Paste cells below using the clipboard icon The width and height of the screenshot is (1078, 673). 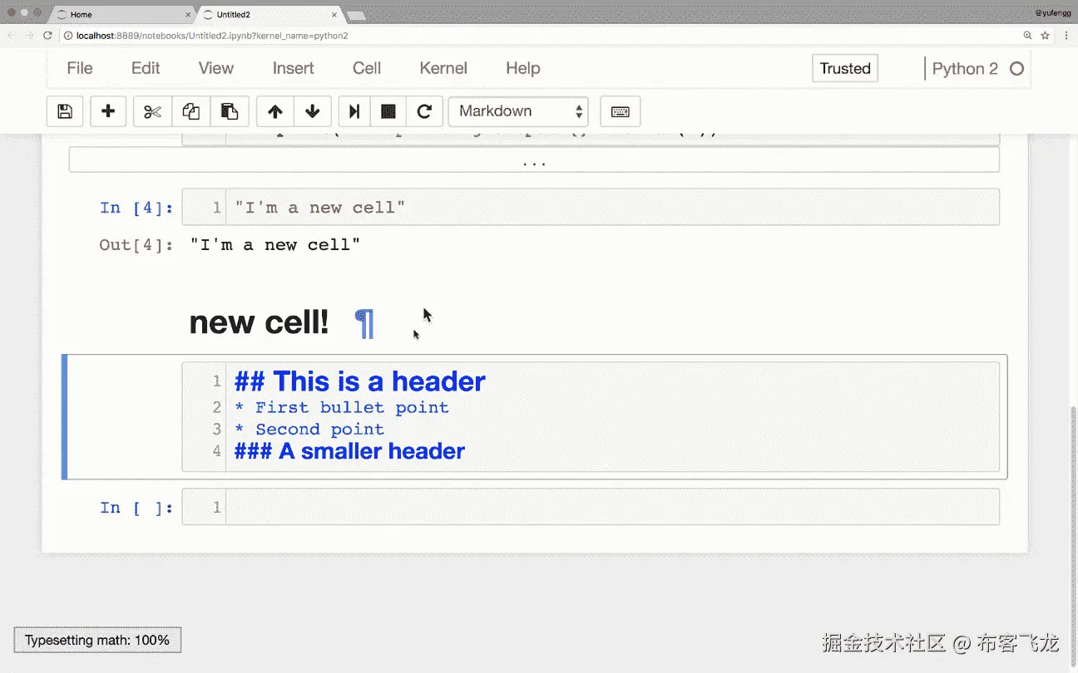pyautogui.click(x=230, y=111)
